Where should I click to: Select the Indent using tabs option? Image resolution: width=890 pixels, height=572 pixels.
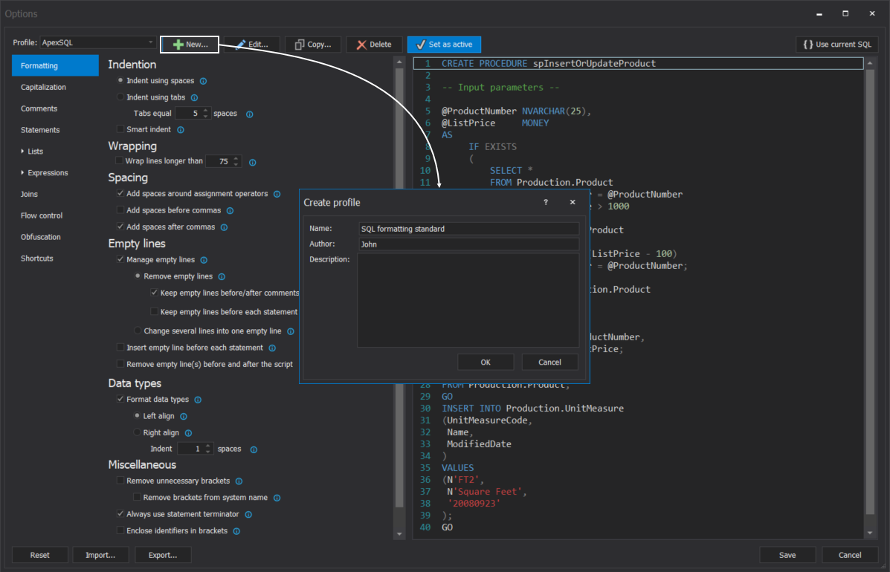121,97
